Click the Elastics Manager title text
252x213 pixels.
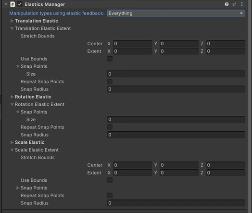[x=45, y=4]
